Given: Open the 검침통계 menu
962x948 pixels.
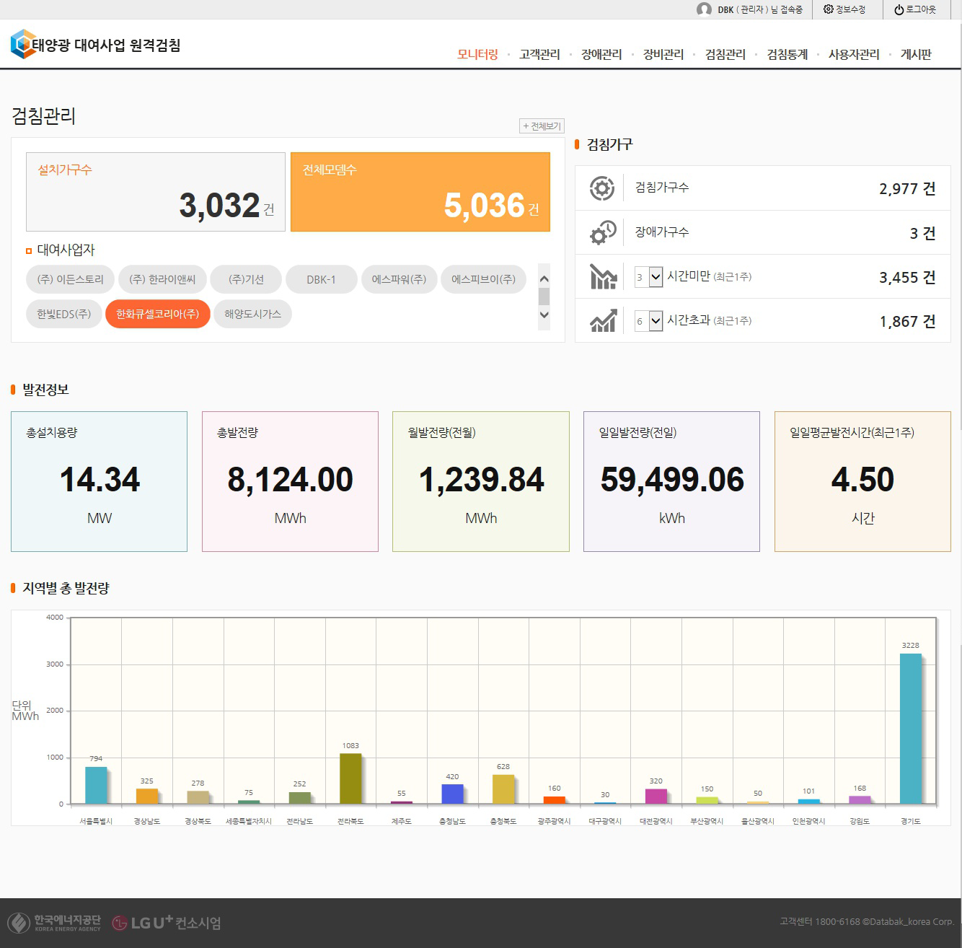Looking at the screenshot, I should [x=787, y=54].
